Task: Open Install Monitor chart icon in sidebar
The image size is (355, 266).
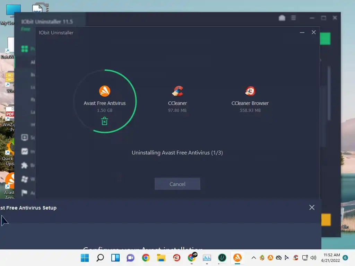Action: click(25, 151)
